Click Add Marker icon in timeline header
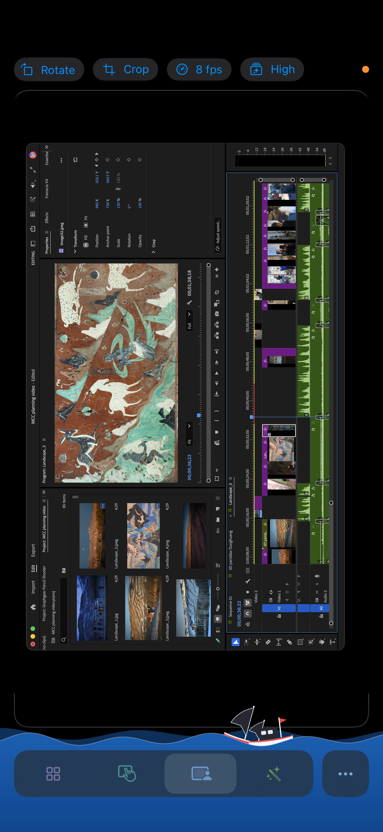The height and width of the screenshot is (832, 383). coord(248,592)
